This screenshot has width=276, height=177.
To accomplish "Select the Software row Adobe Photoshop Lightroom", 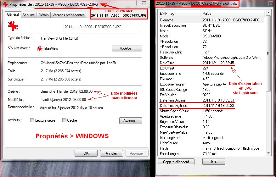I will (211, 58).
